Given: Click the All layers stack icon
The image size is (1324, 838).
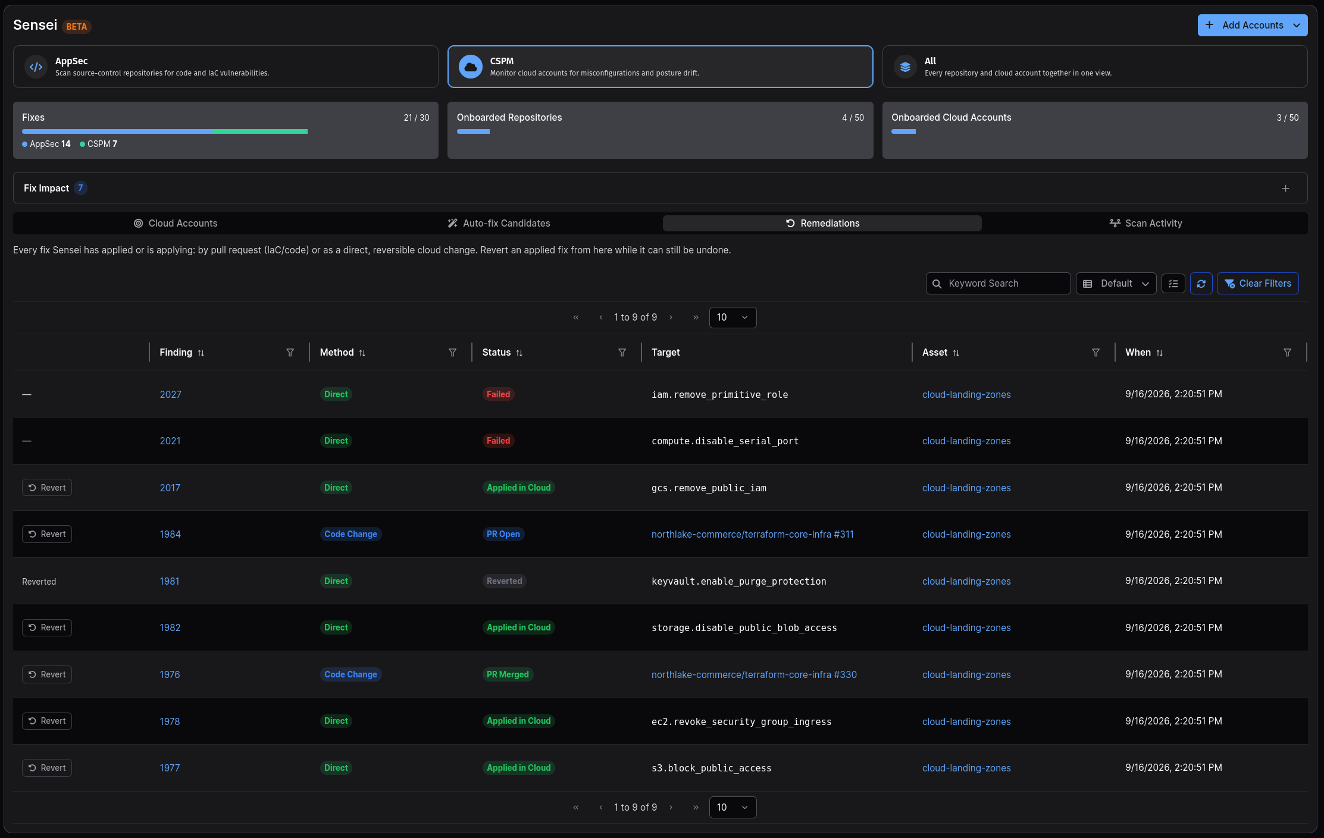Looking at the screenshot, I should pos(905,67).
